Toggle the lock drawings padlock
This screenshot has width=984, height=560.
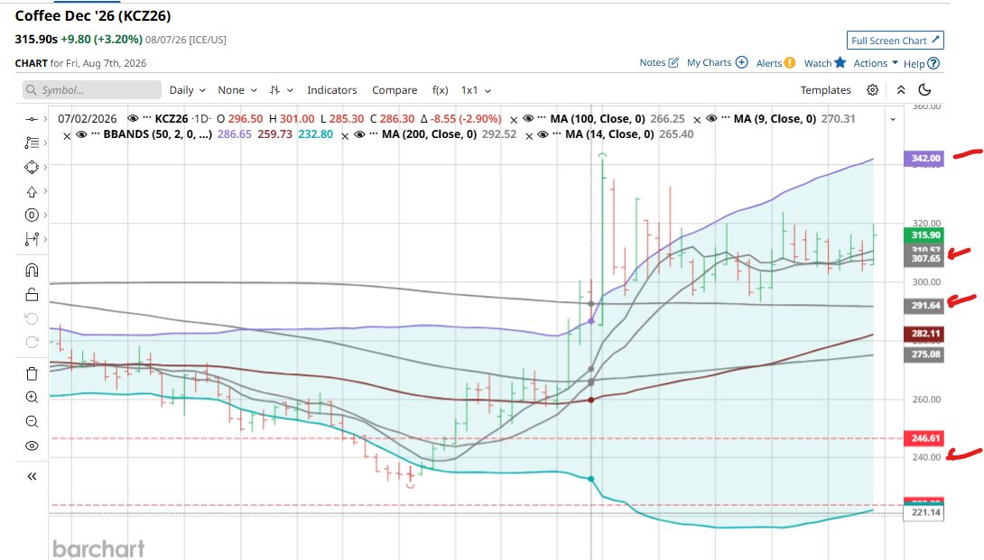[x=32, y=294]
